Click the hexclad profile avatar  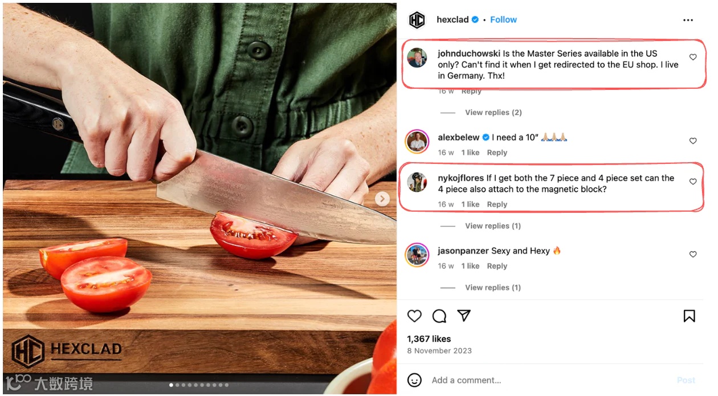(x=417, y=20)
